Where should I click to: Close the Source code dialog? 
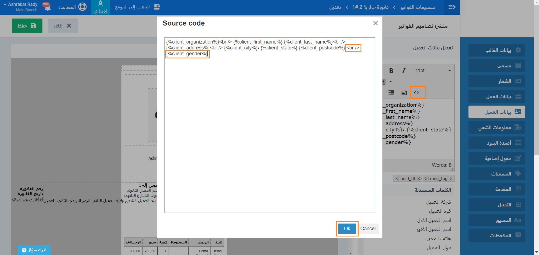click(x=375, y=23)
